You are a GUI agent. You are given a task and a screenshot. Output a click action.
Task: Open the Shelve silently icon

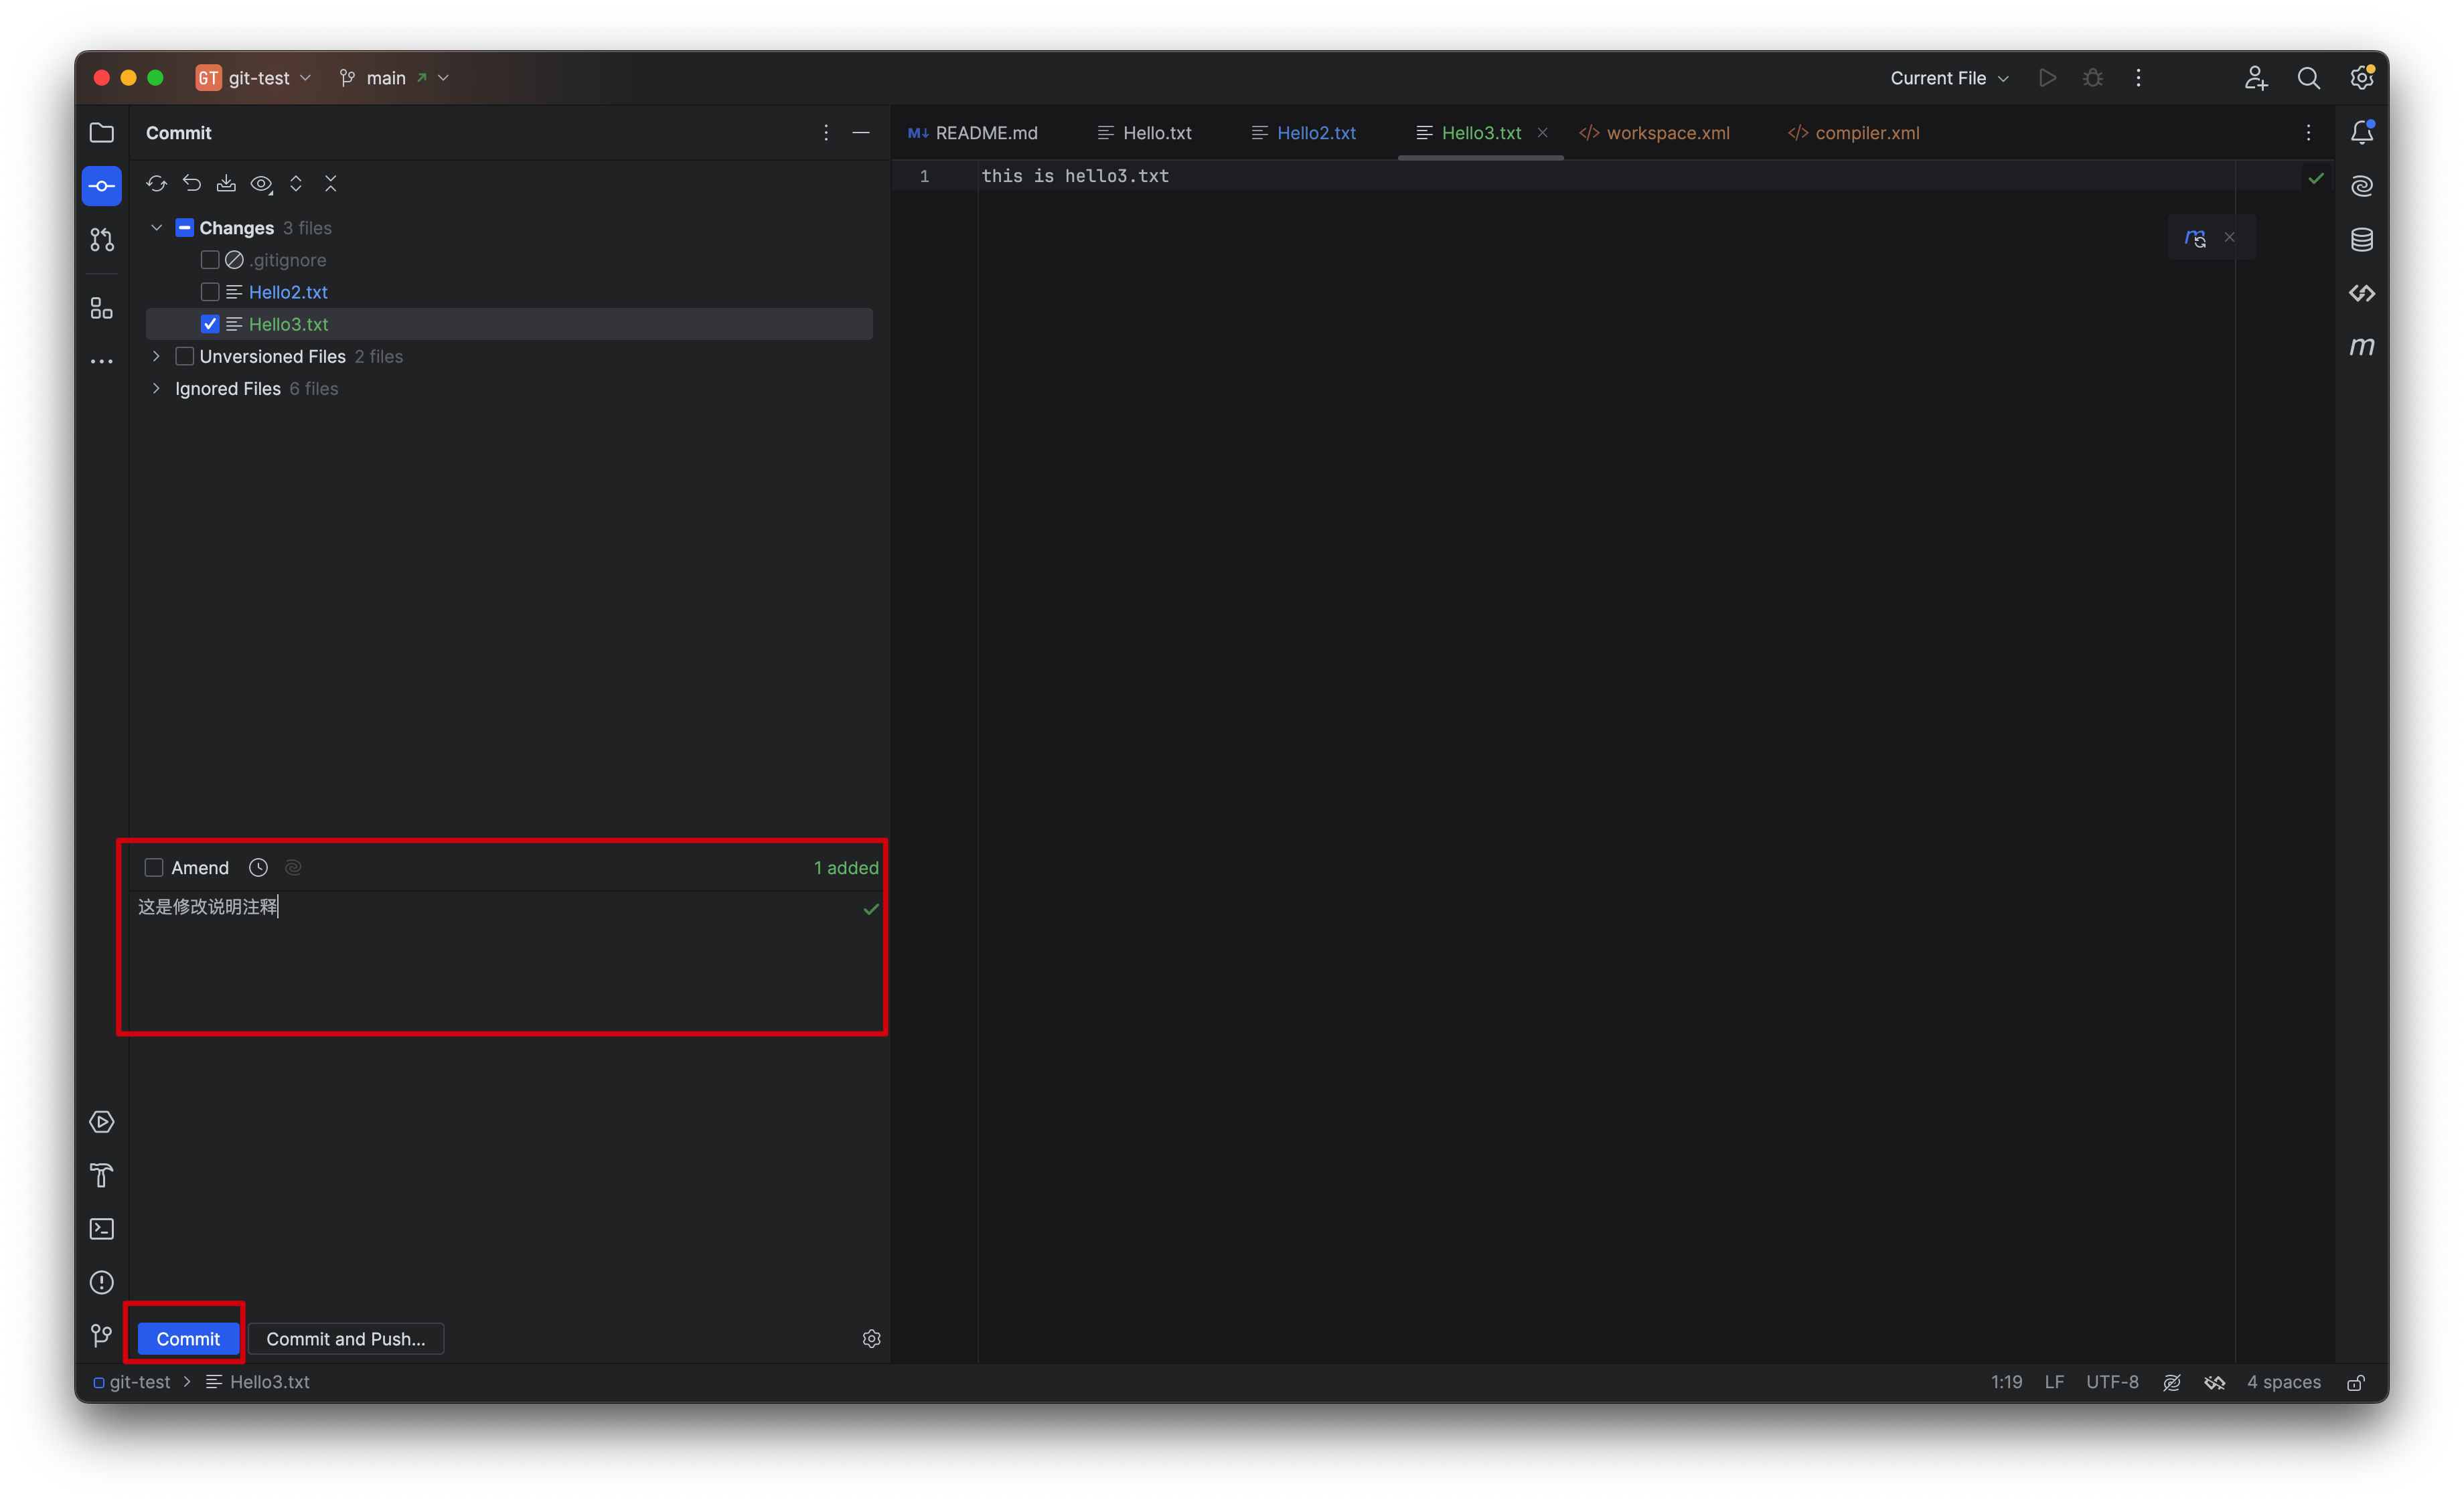(226, 183)
